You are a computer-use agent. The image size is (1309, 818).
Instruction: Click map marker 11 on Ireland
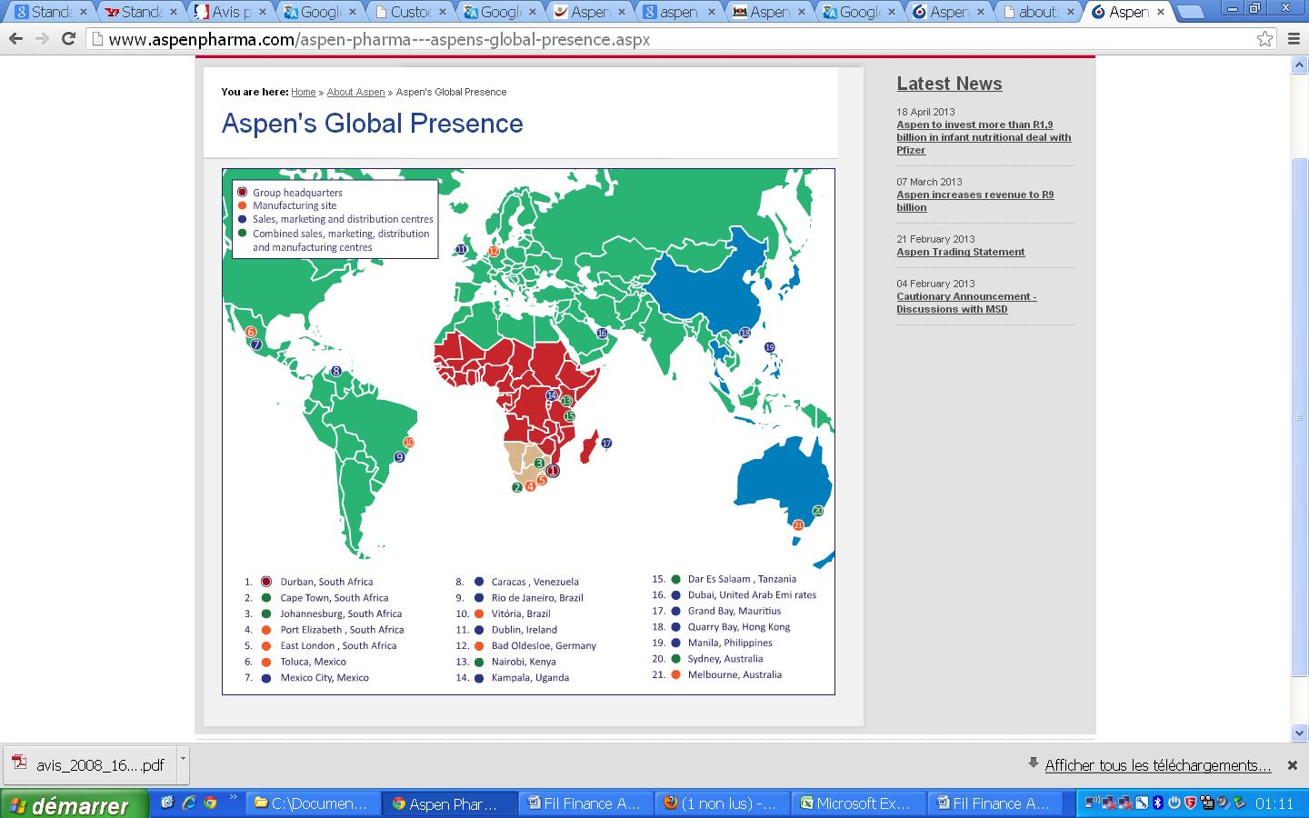point(461,249)
